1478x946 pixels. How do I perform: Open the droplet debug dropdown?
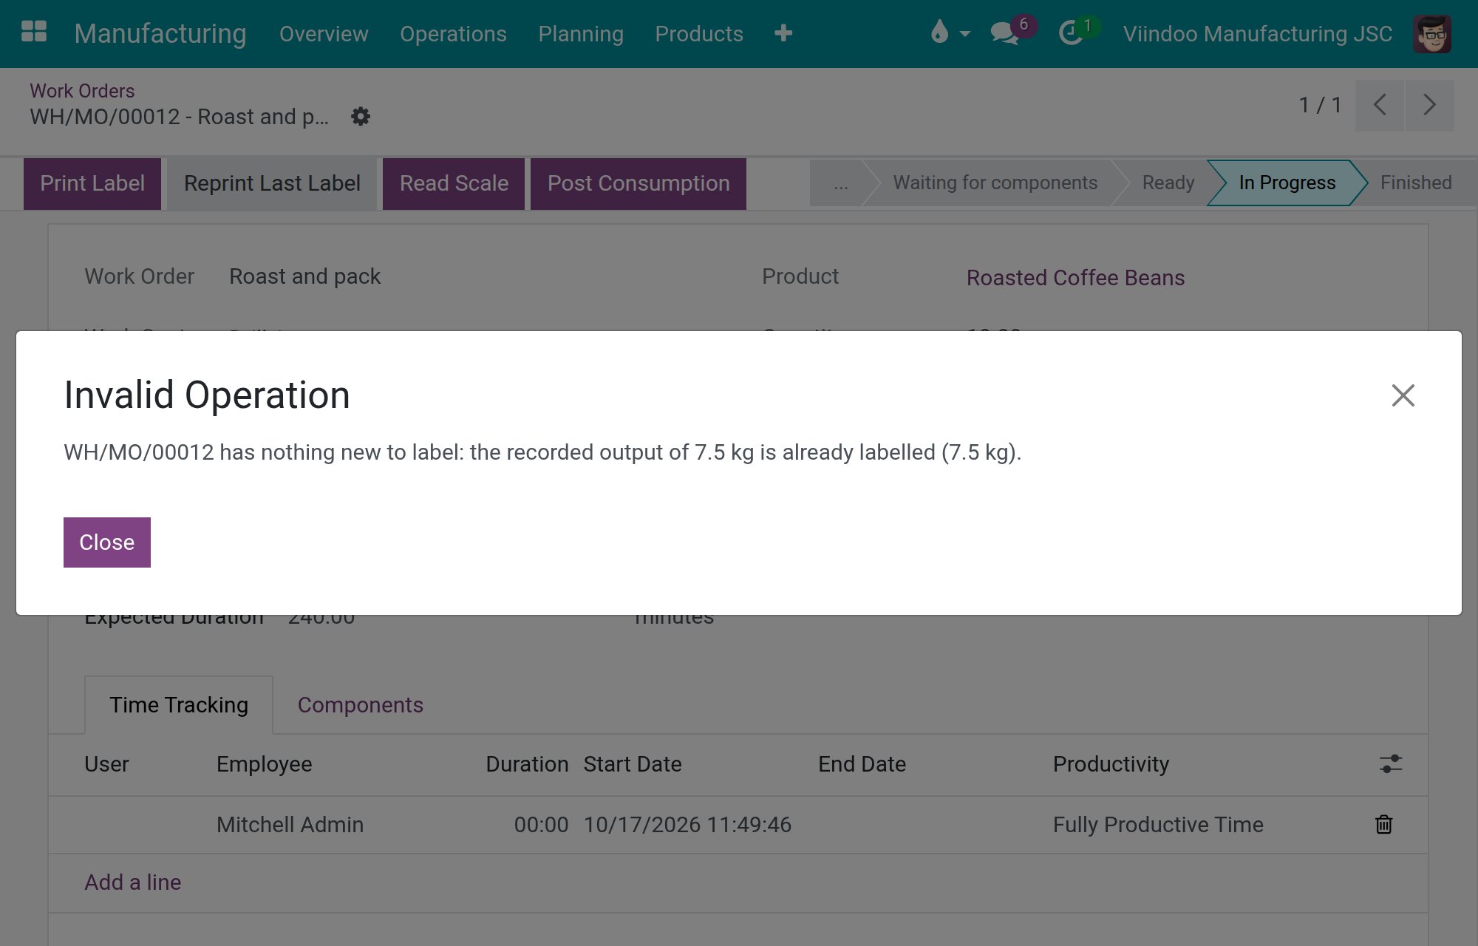950,33
